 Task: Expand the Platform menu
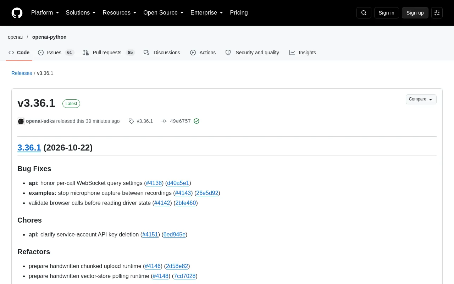pyautogui.click(x=45, y=13)
